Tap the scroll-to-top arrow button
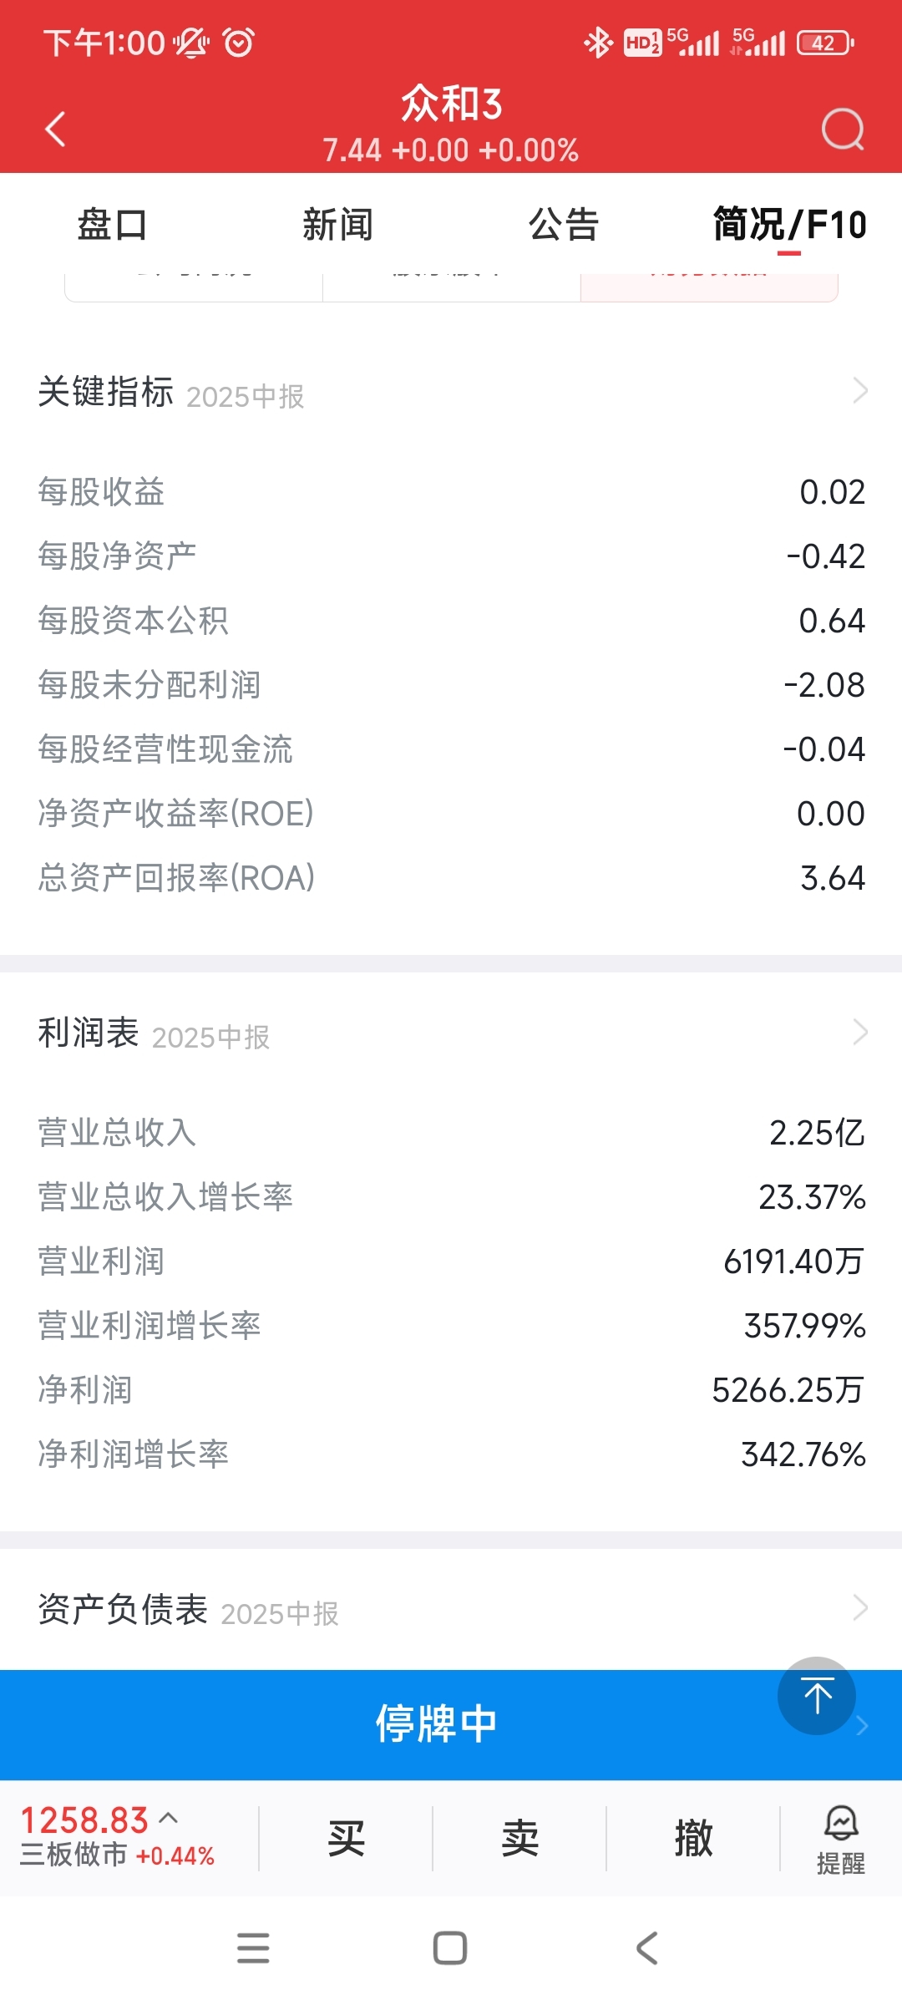Image resolution: width=902 pixels, height=2005 pixels. click(817, 1696)
